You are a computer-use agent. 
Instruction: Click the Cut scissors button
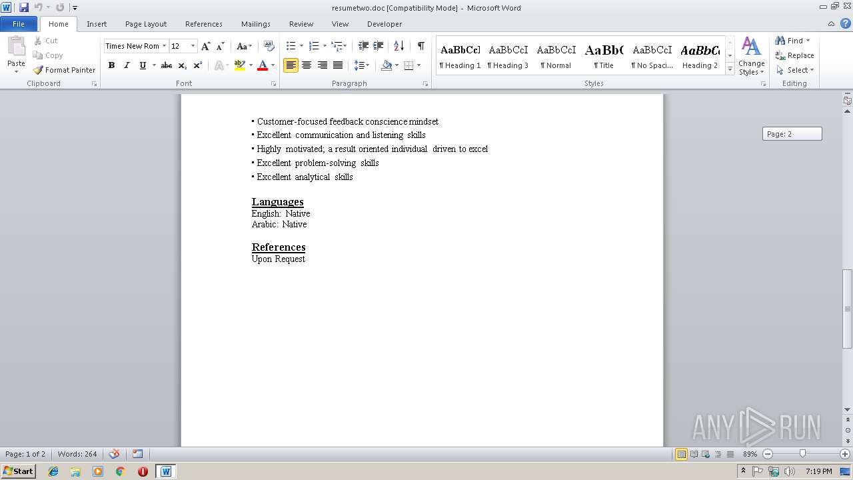(46, 41)
